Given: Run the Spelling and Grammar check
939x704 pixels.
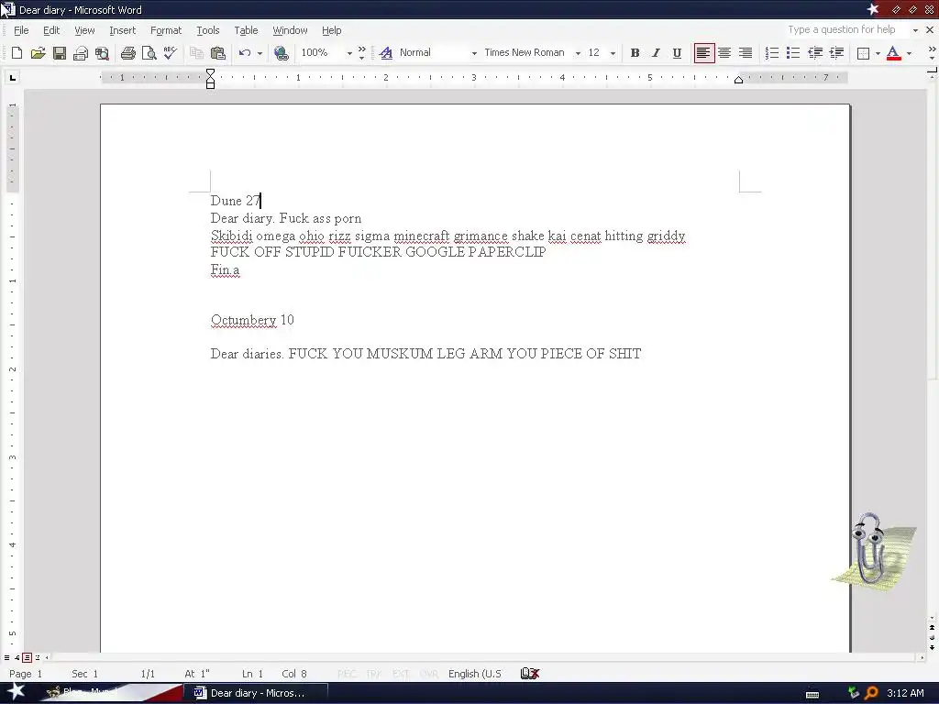Looking at the screenshot, I should coord(170,53).
